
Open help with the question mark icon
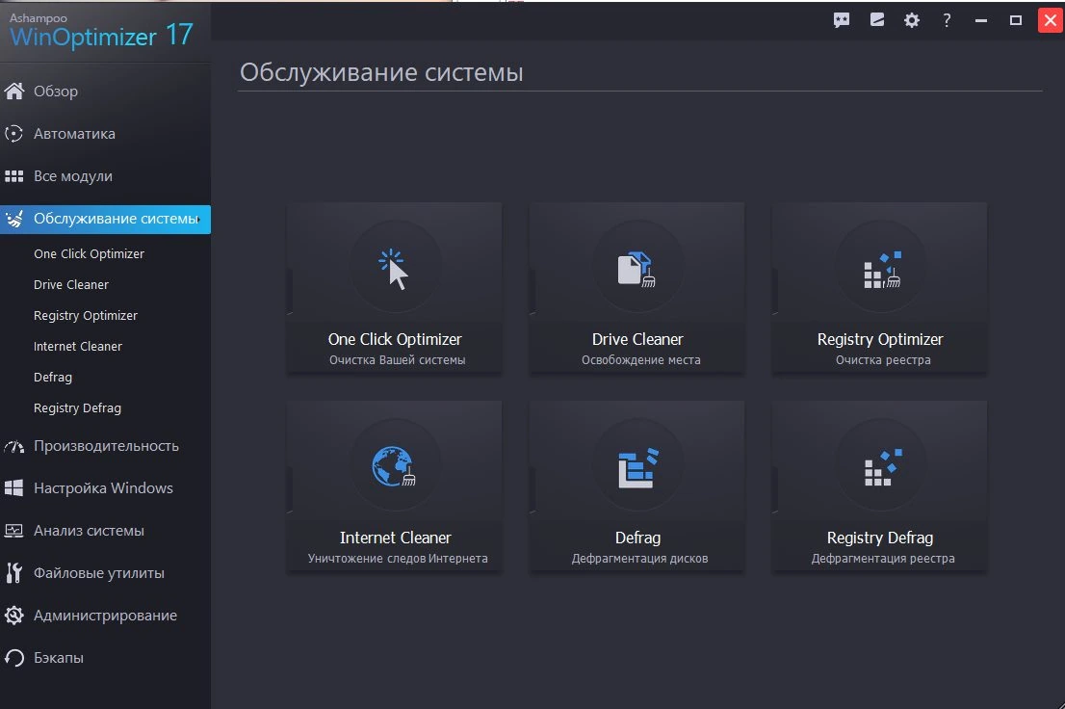tap(947, 20)
